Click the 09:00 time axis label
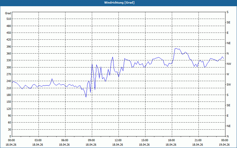The image size is (237, 148). click(92, 140)
